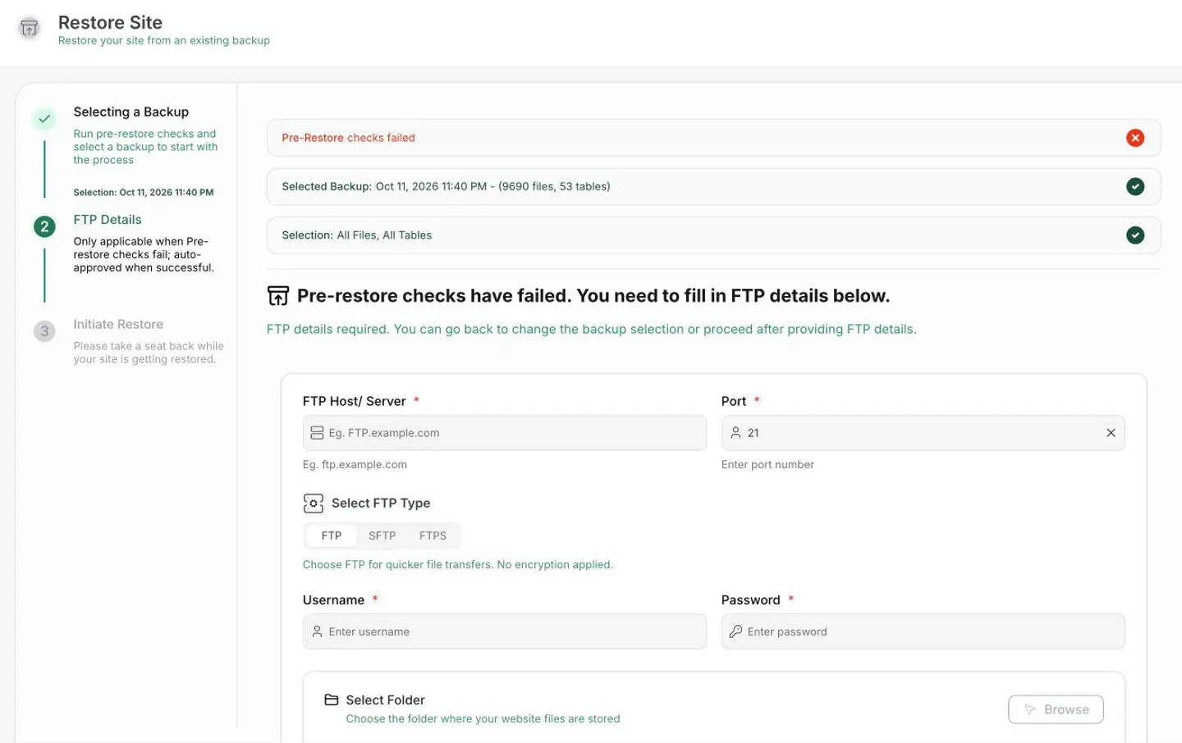Click the 'Choose FTP for quicker file transfers' note
The height and width of the screenshot is (743, 1182).
(458, 565)
